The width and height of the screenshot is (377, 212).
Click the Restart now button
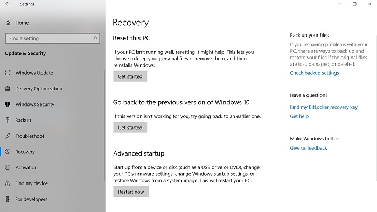[131, 192]
